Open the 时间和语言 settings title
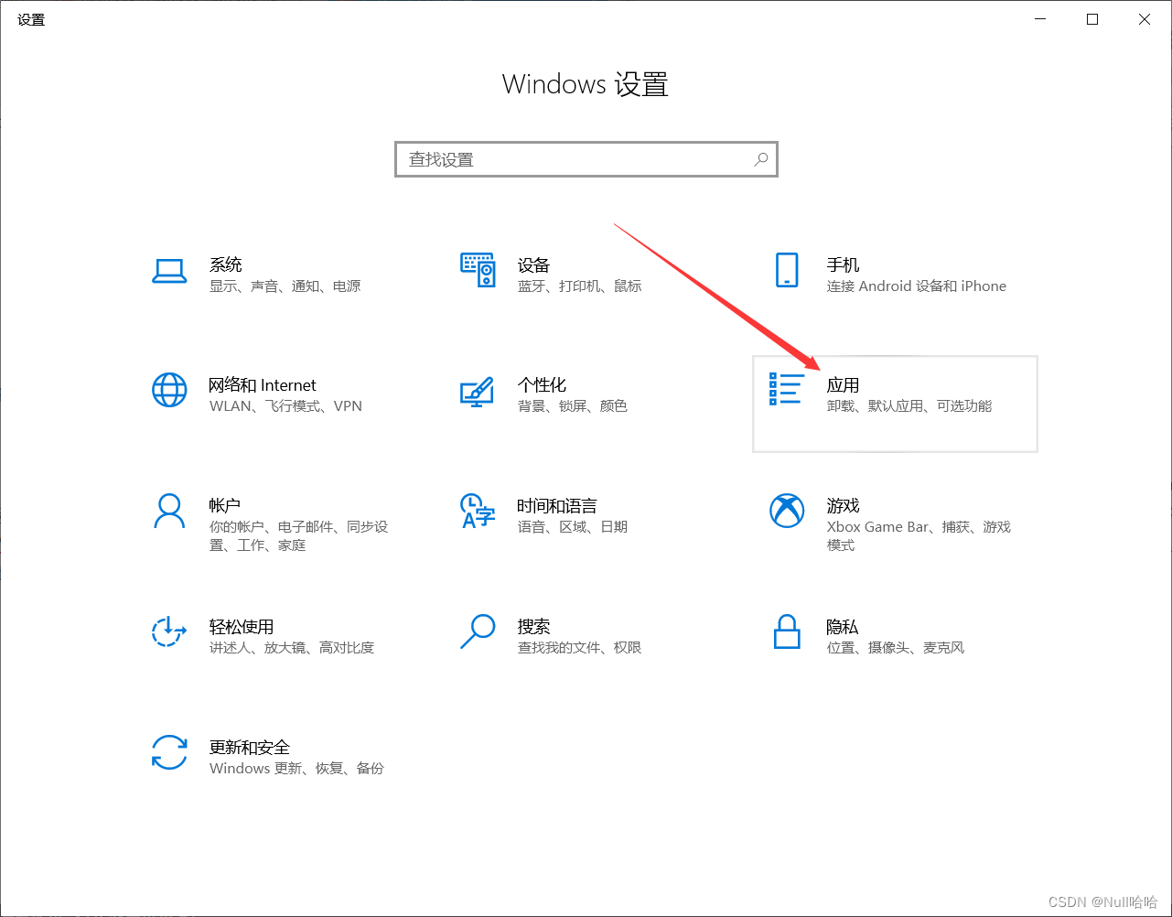Screen dimensions: 1172x917 click(557, 505)
